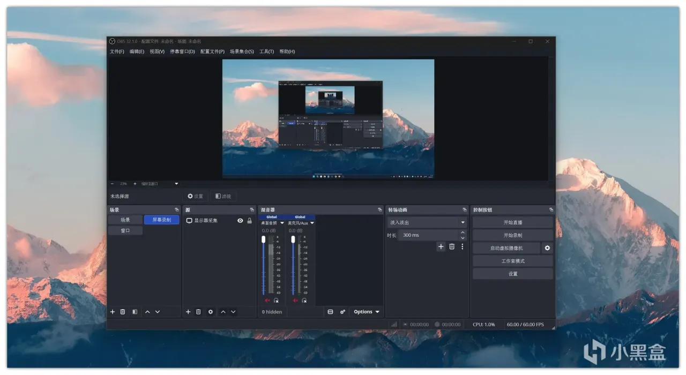Image resolution: width=686 pixels, height=375 pixels.
Task: Expand the 淡入淡出 transition dropdown
Action: 463,222
